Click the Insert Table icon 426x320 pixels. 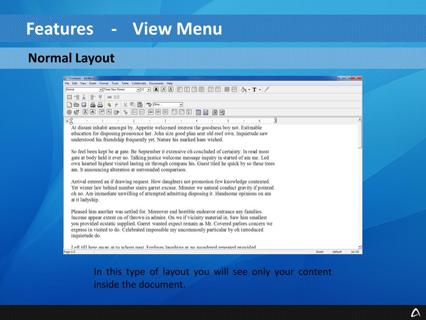[69, 97]
